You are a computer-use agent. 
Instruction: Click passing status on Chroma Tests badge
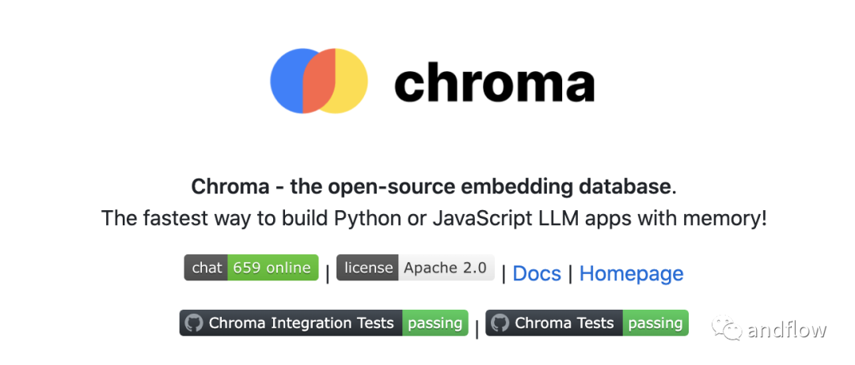click(655, 323)
